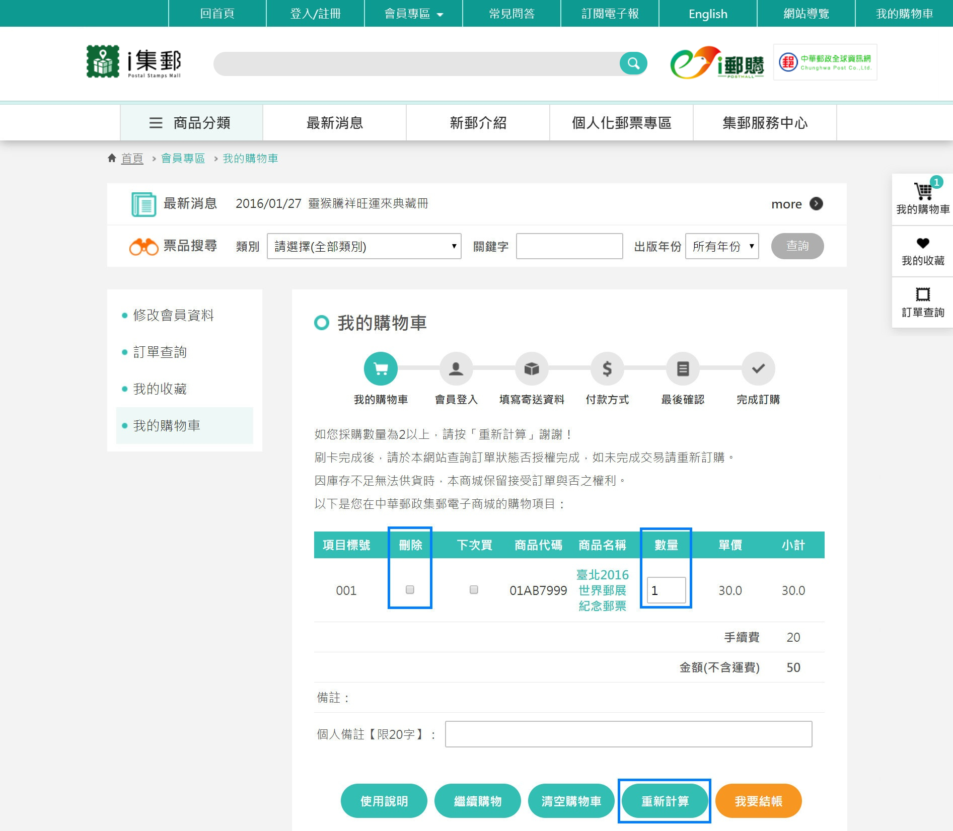Image resolution: width=953 pixels, height=831 pixels.
Task: Click the 我要結帳 checkout button
Action: click(x=758, y=801)
